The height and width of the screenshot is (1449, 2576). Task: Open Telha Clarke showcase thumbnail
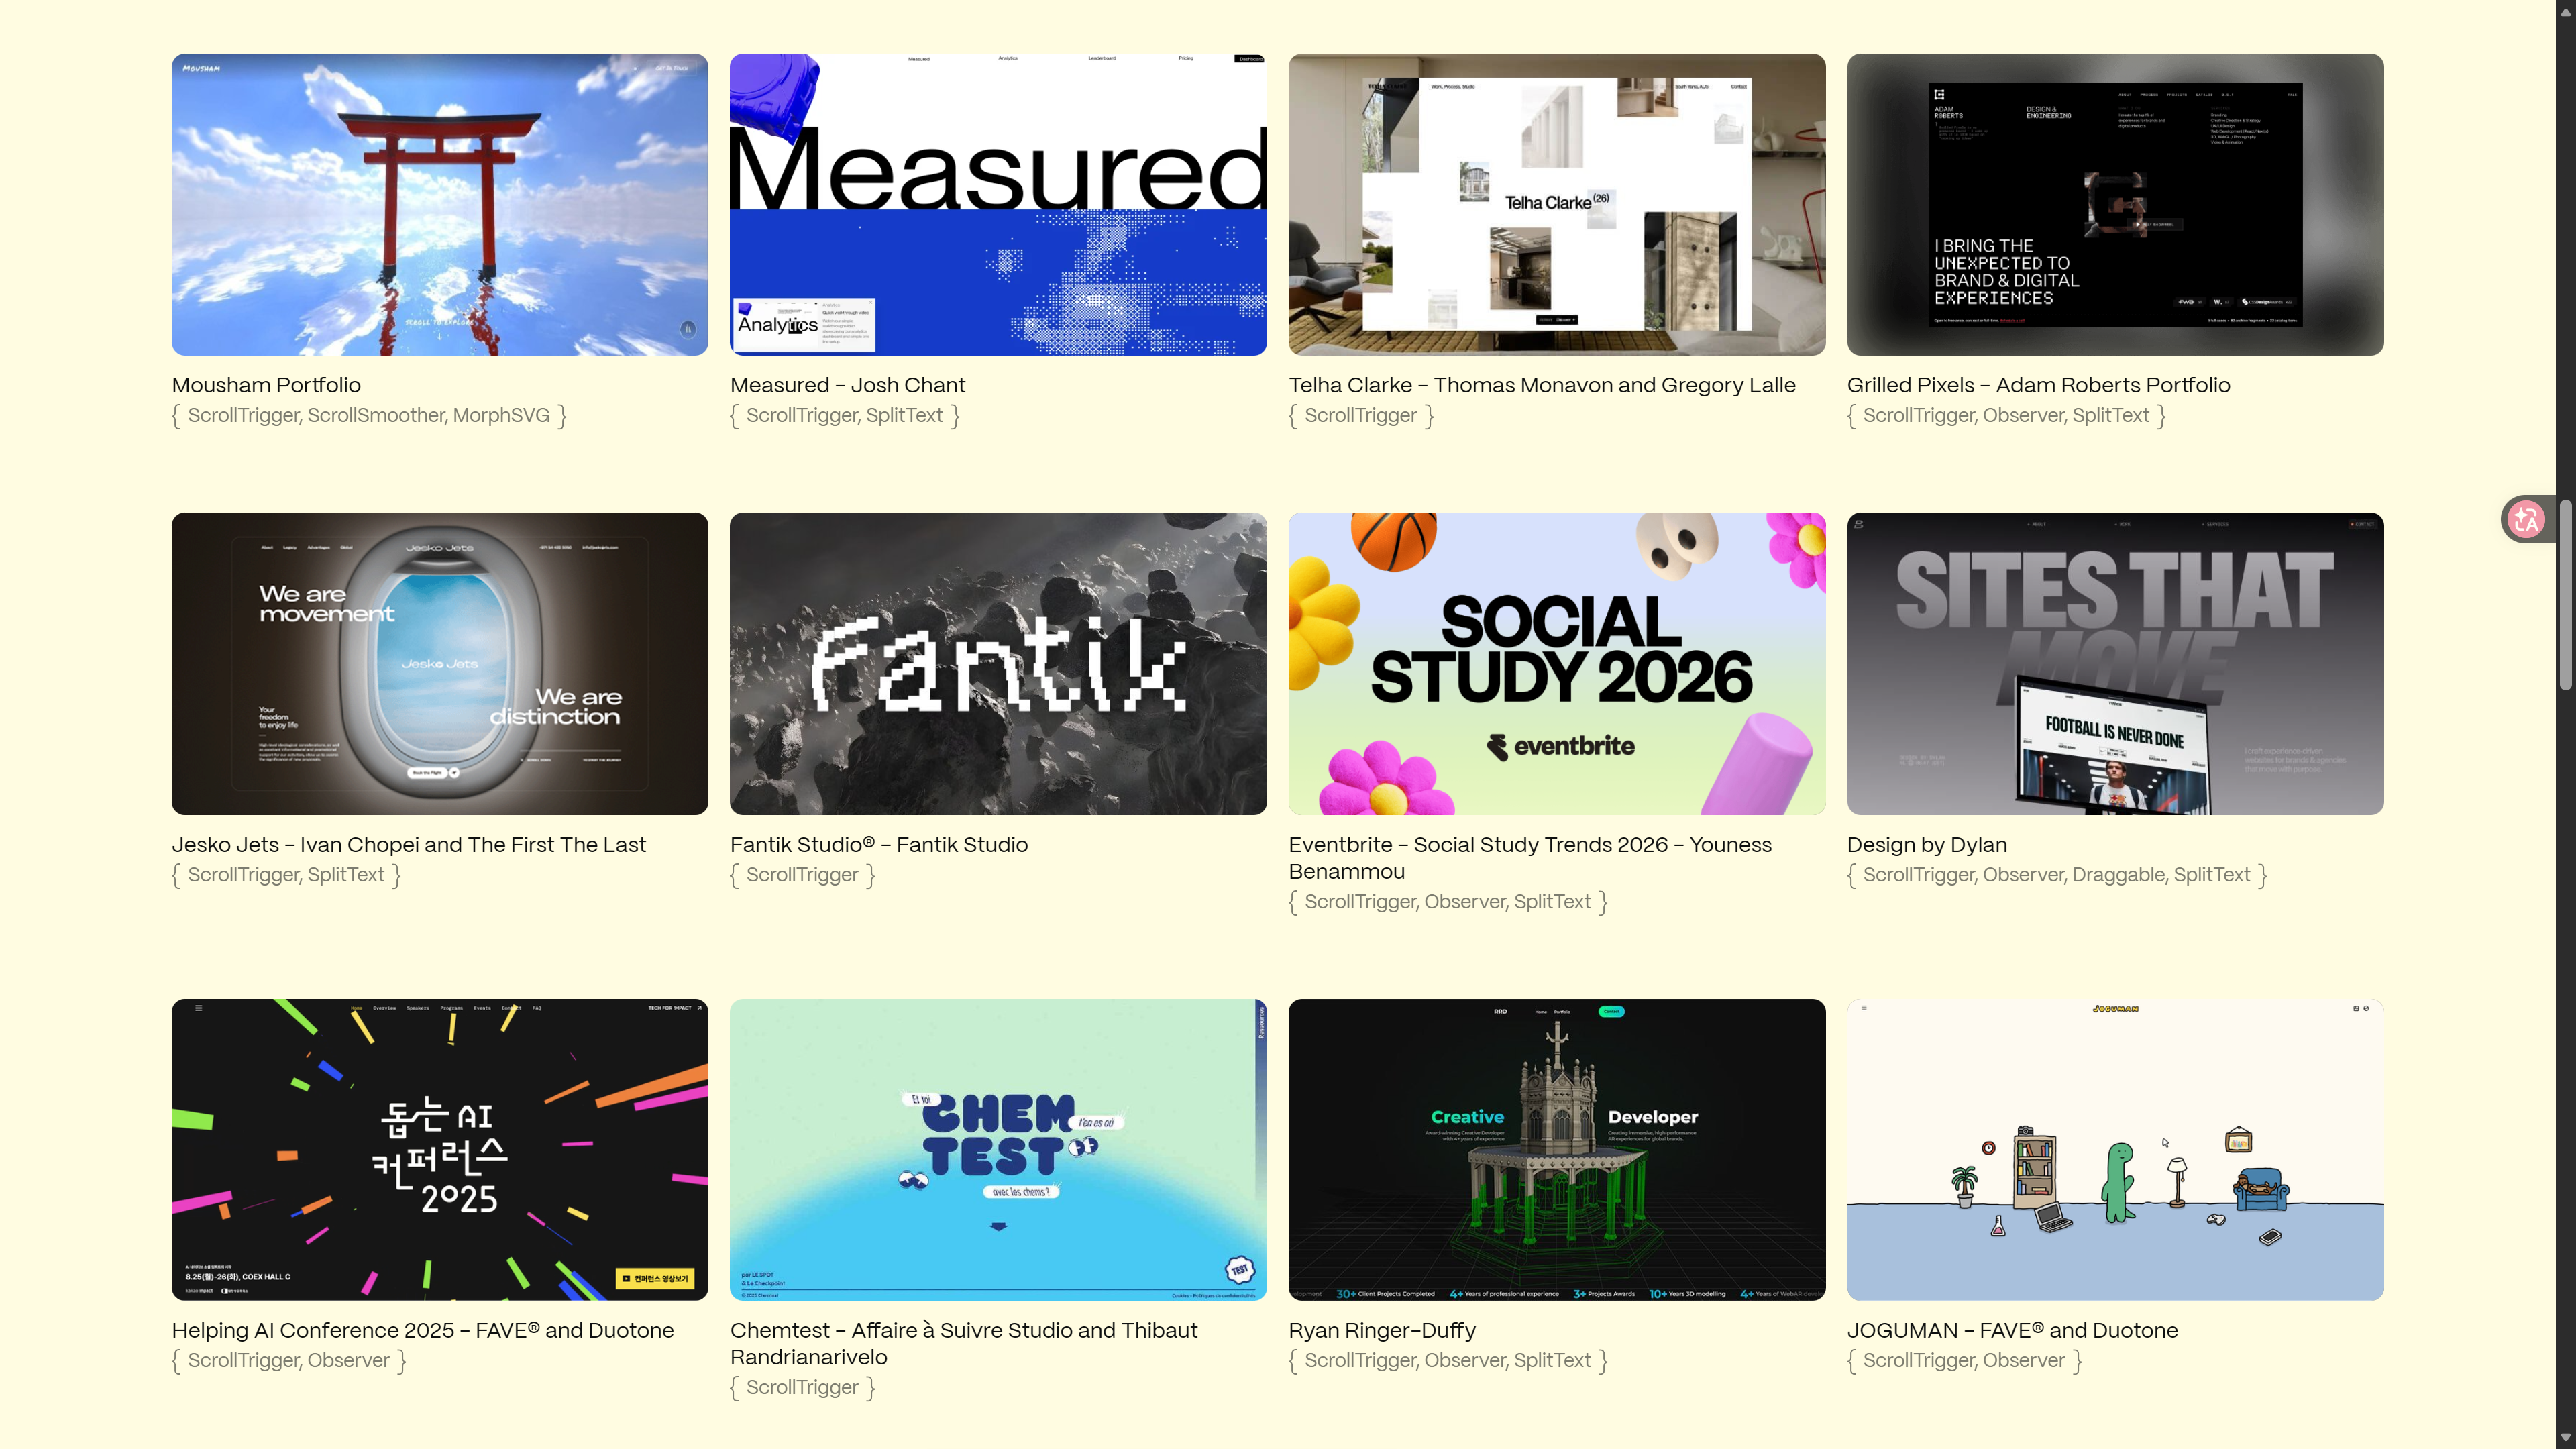(x=1556, y=204)
